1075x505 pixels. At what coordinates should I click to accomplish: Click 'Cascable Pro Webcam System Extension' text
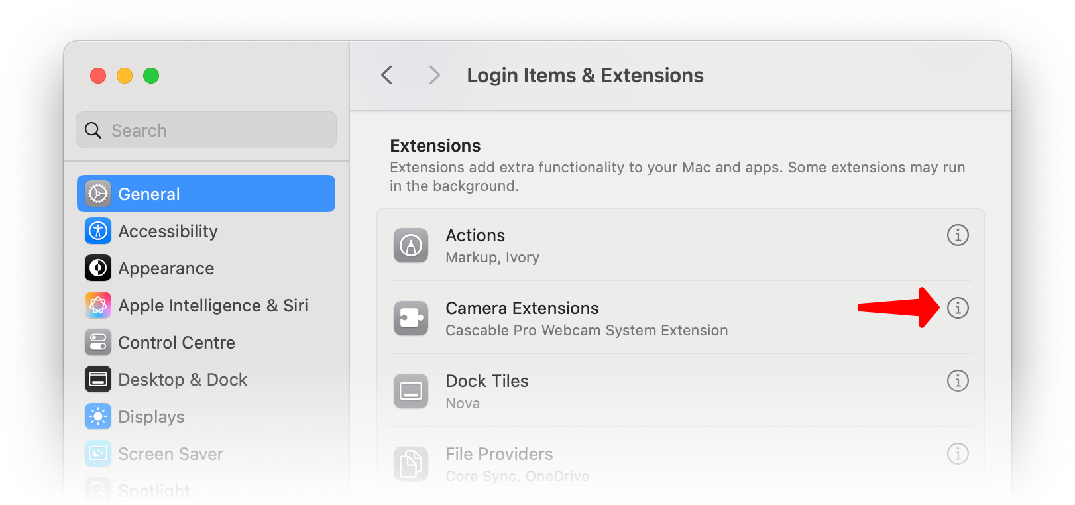tap(587, 330)
